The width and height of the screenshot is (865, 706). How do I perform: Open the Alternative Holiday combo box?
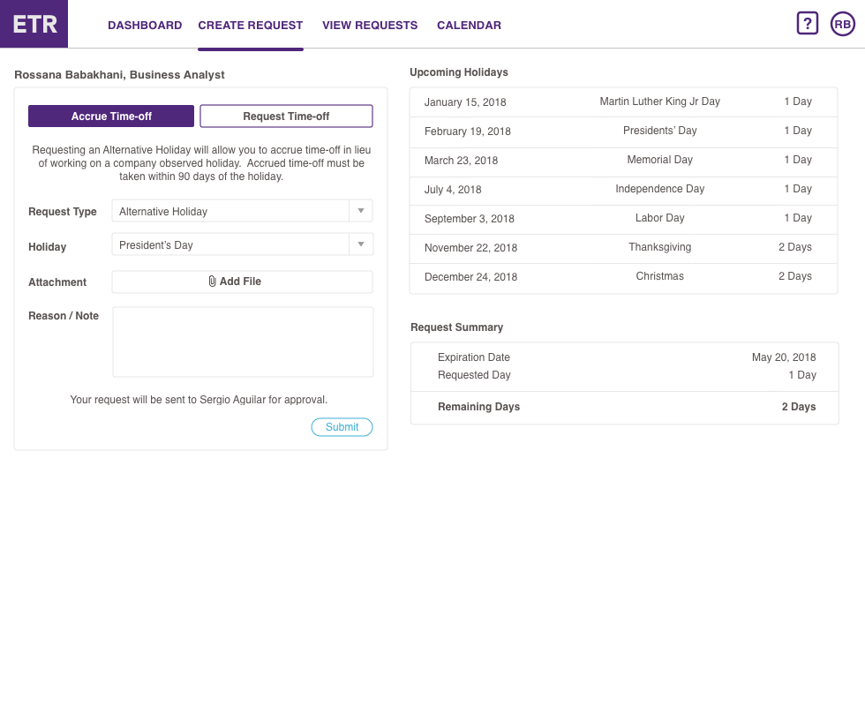coord(242,211)
